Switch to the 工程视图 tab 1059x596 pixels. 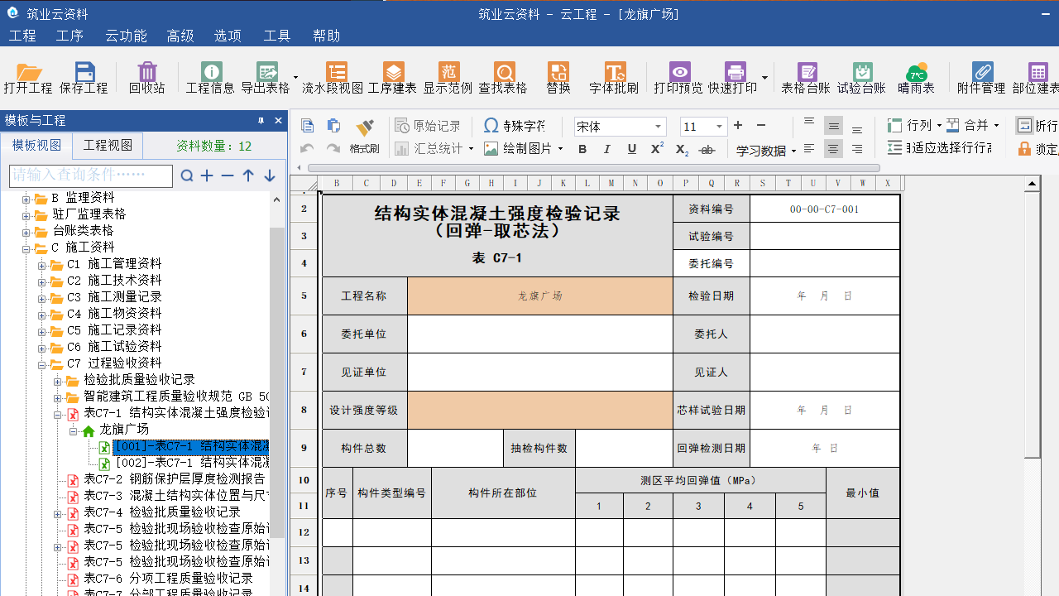click(x=107, y=143)
